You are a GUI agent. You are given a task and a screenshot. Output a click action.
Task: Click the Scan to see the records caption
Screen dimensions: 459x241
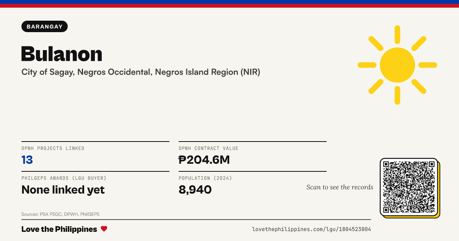coord(340,187)
